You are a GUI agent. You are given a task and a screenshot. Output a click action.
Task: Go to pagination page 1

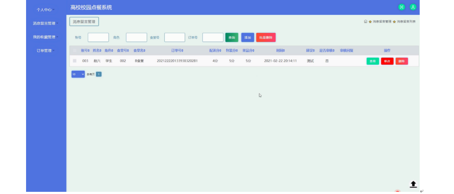click(99, 74)
